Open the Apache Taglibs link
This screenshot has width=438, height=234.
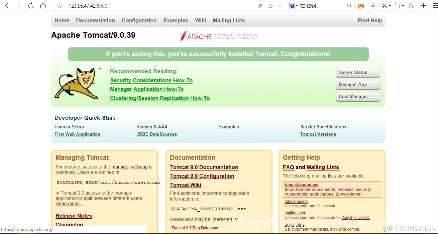[356, 218]
